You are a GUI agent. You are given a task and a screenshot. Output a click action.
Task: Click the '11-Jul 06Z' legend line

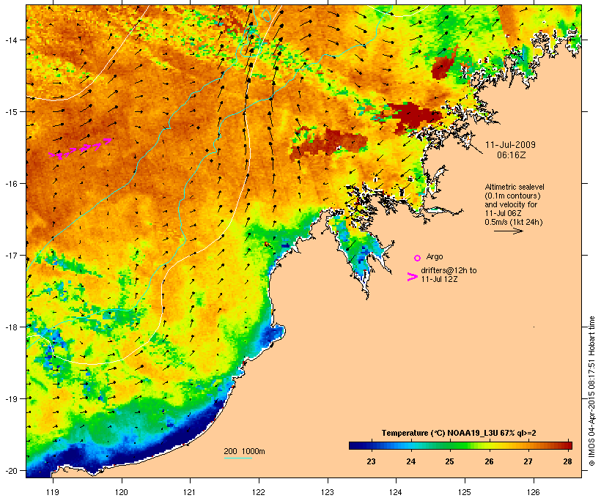point(503,213)
